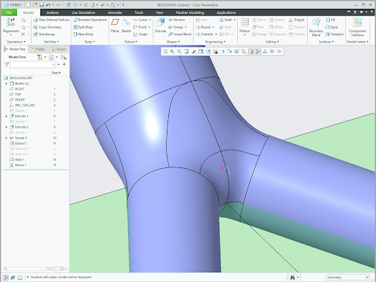Open the Datum group dropdown

pos(131,42)
